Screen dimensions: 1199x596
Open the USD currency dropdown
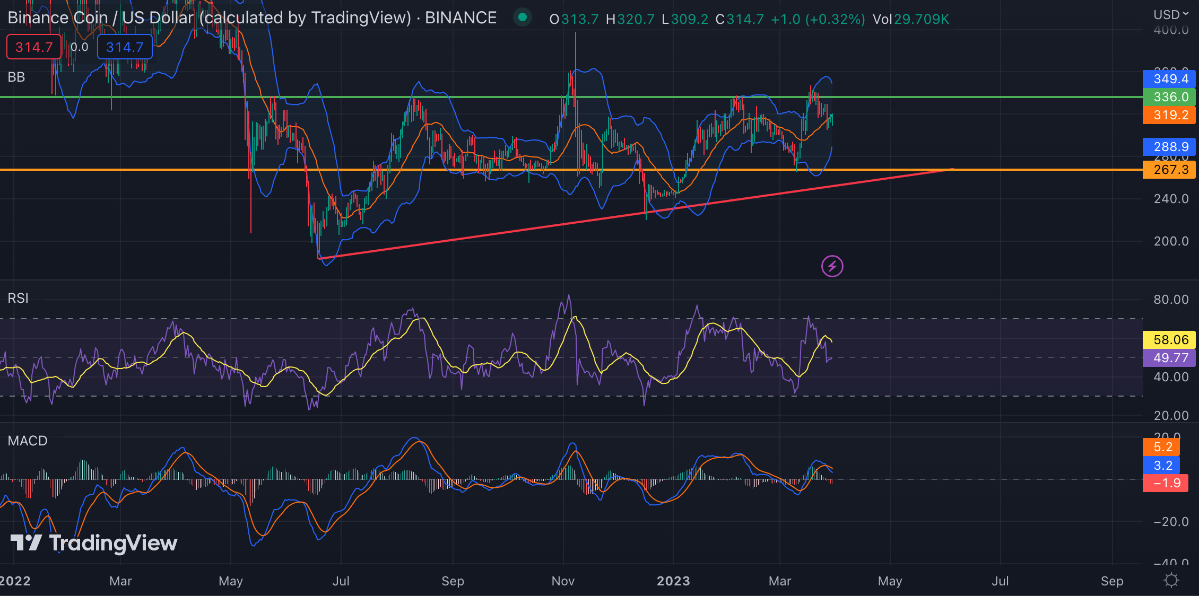coord(1171,14)
